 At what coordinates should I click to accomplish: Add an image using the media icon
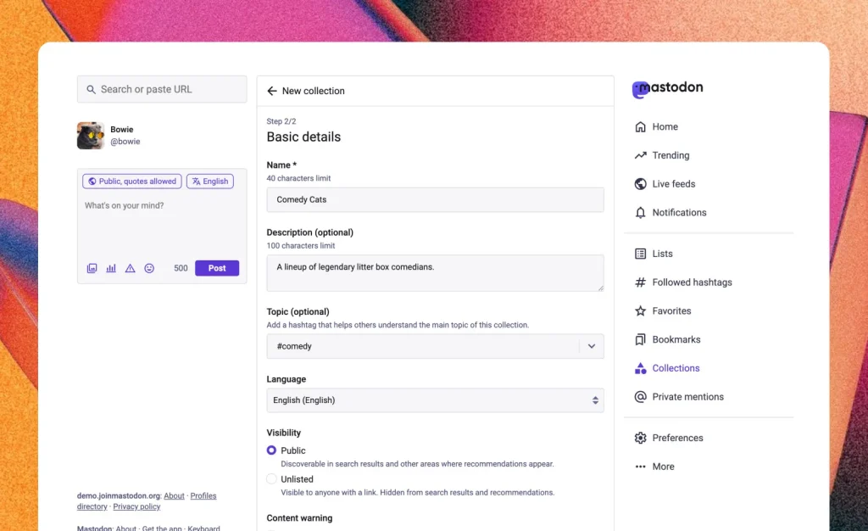92,268
